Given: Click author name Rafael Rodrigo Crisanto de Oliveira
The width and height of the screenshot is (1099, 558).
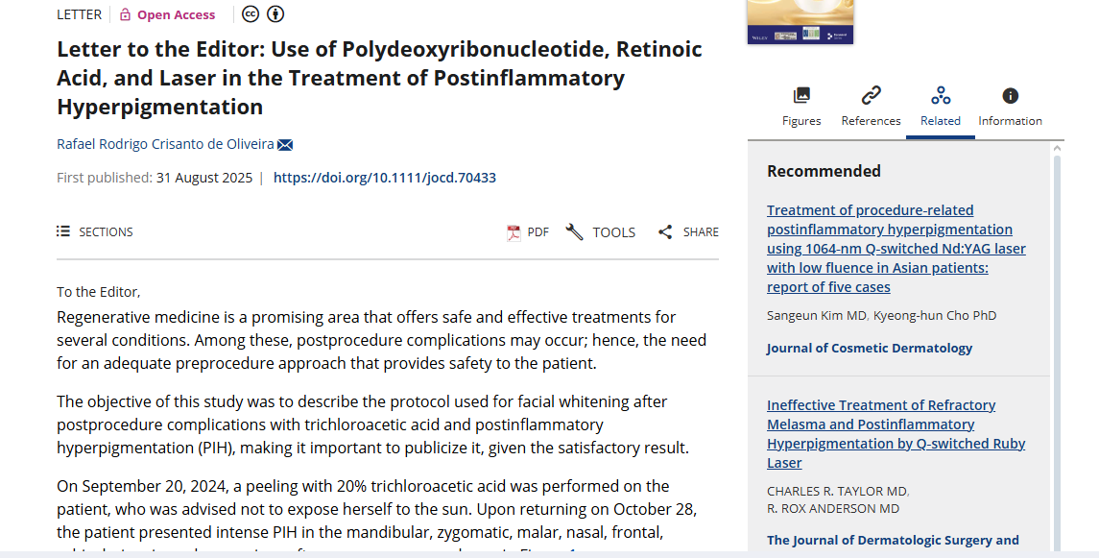Looking at the screenshot, I should pyautogui.click(x=165, y=144).
